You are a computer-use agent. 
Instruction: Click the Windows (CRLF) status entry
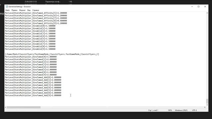(181, 110)
